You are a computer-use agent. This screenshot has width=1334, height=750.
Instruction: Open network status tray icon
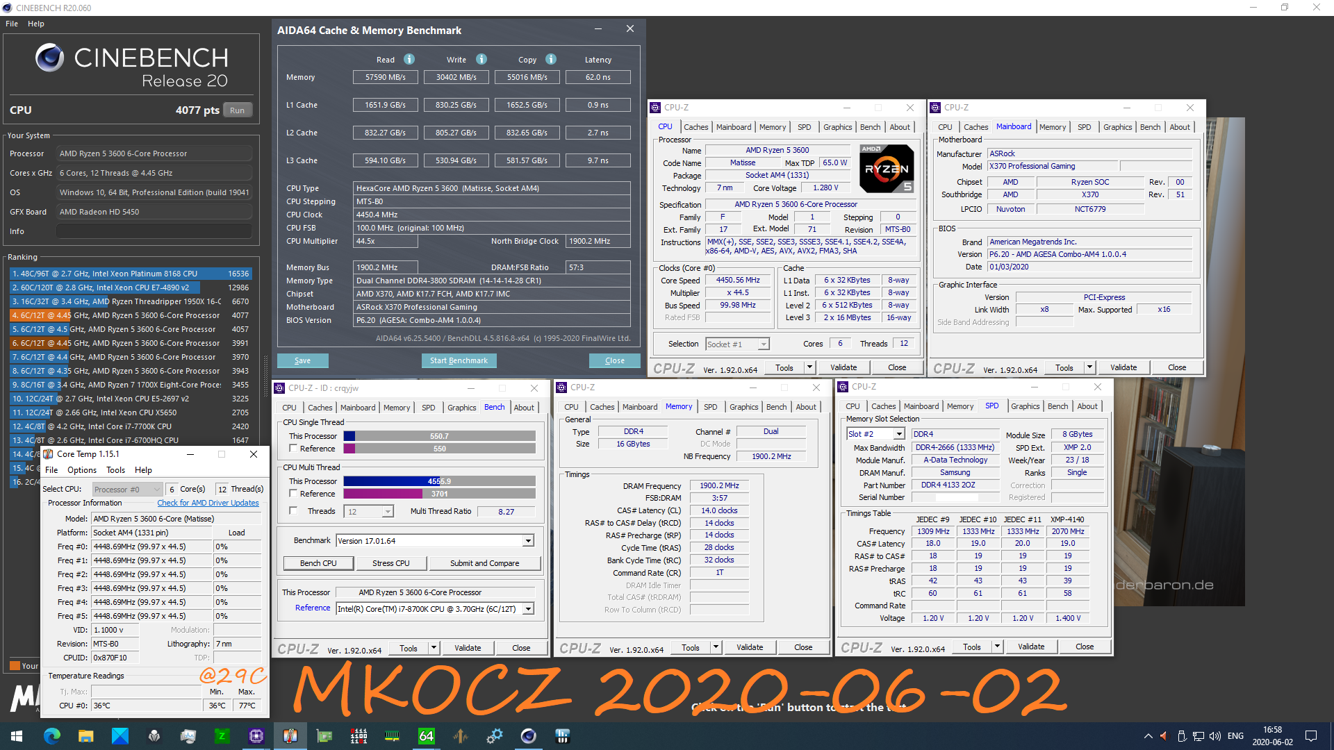point(1199,736)
